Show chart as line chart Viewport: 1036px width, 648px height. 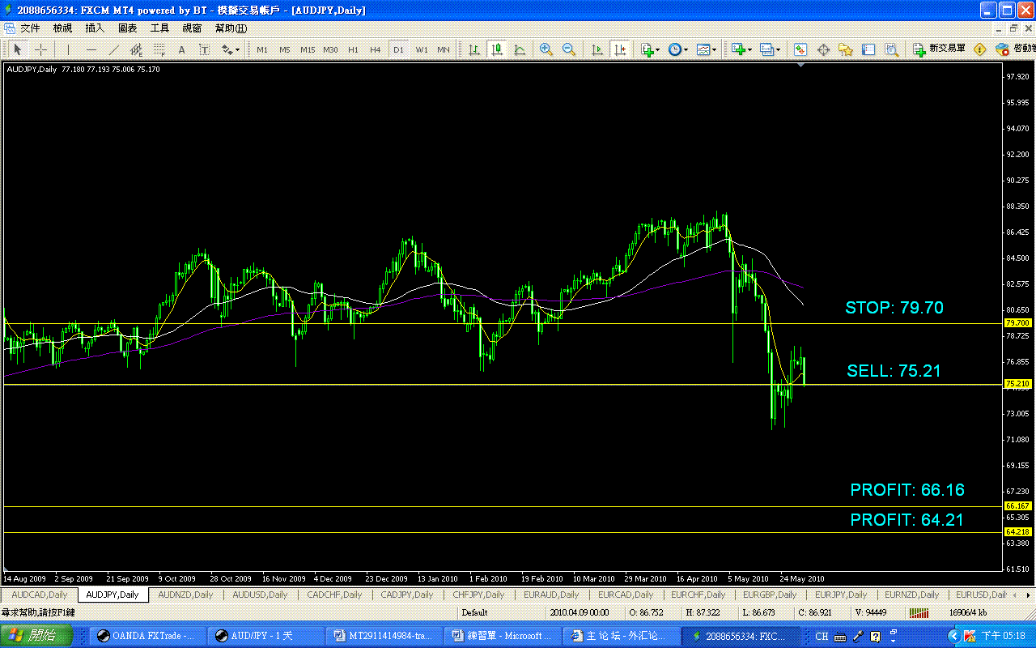pyautogui.click(x=520, y=49)
